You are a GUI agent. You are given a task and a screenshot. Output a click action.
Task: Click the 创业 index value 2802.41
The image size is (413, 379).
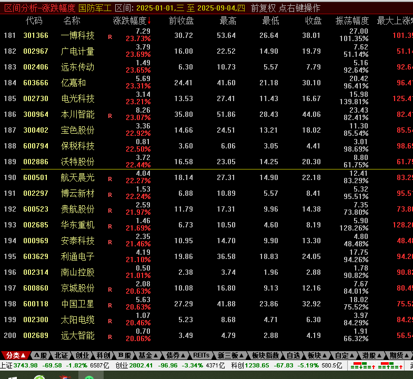[140, 365]
